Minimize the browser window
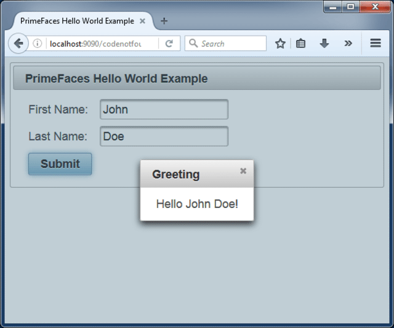 332,7
